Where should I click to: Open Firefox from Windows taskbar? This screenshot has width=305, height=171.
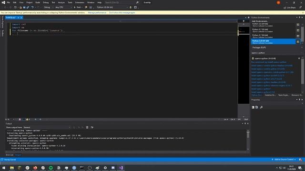(35, 168)
